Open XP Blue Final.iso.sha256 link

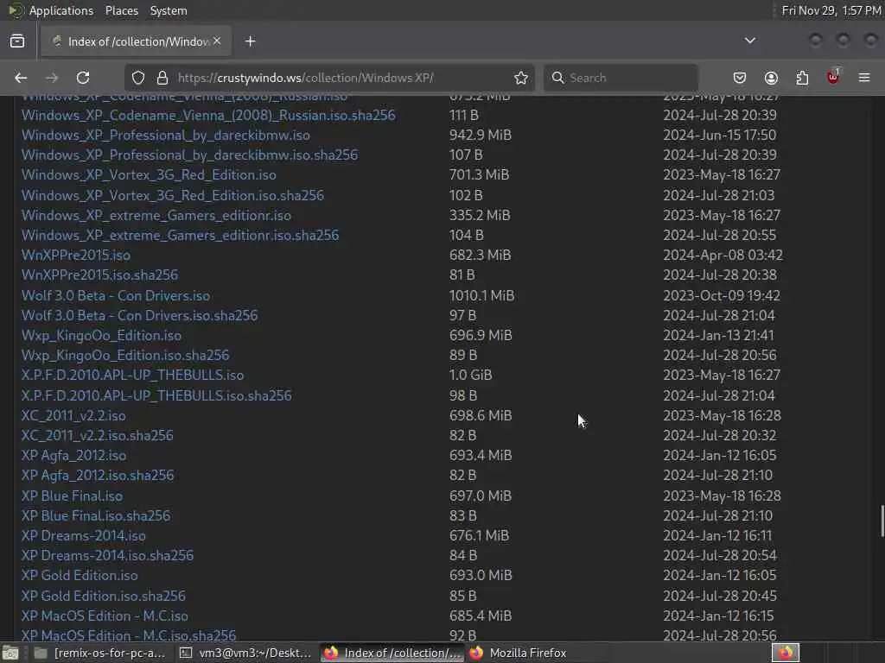click(96, 515)
